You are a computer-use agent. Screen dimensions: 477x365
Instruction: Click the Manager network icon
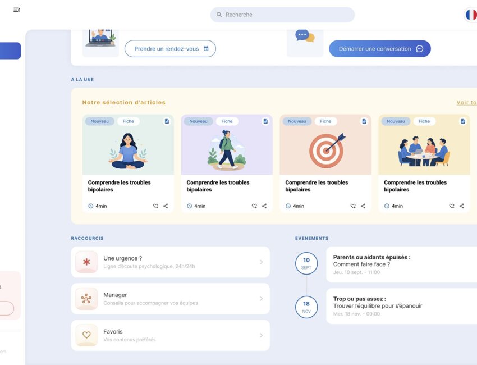click(86, 299)
